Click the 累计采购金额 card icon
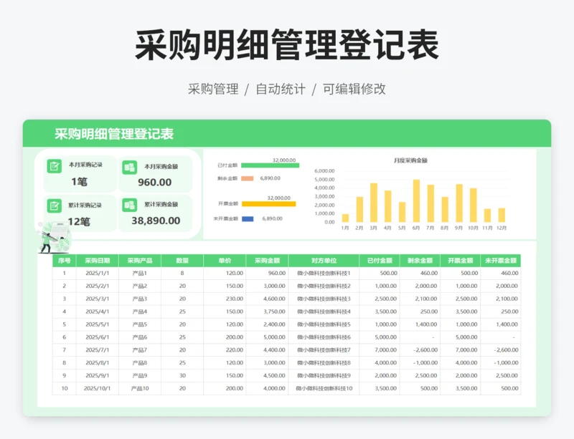Screen dimensions: 574x439 pyautogui.click(x=129, y=205)
